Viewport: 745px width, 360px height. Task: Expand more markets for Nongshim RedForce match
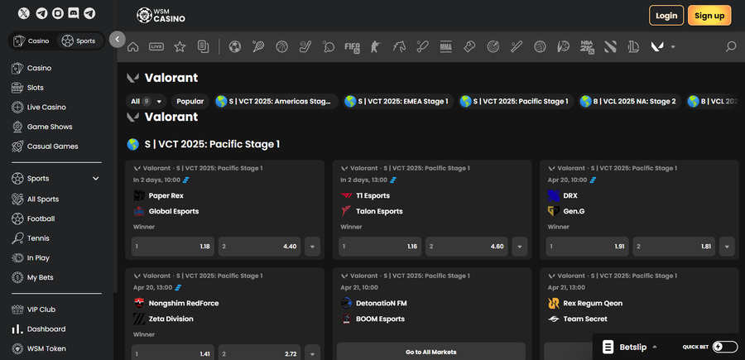[x=312, y=354]
